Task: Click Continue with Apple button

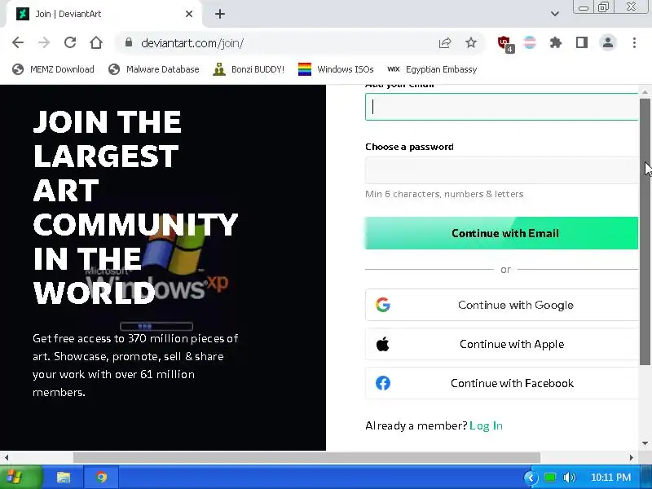Action: 501,344
